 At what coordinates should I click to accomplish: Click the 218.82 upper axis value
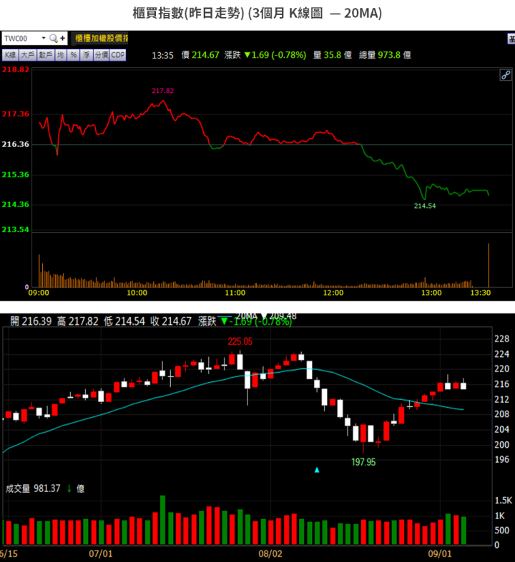pos(16,69)
